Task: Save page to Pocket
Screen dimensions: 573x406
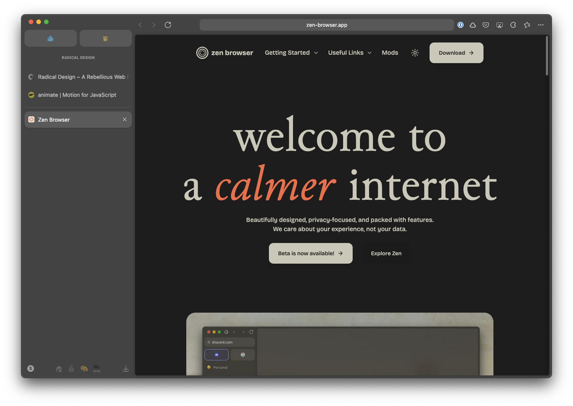Action: coord(486,25)
